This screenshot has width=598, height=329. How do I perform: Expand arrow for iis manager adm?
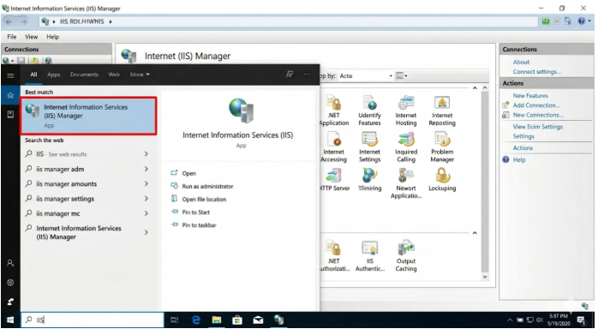[146, 169]
